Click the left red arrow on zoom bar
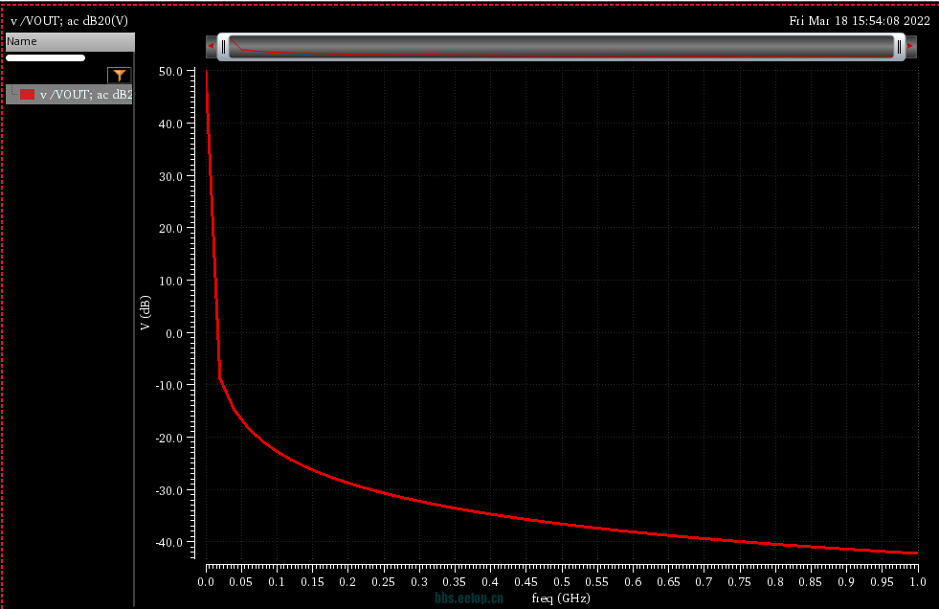 (211, 46)
